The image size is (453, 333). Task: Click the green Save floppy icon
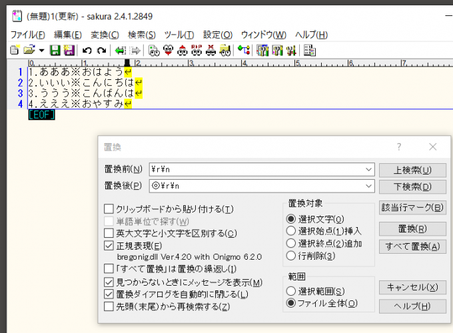(x=55, y=50)
